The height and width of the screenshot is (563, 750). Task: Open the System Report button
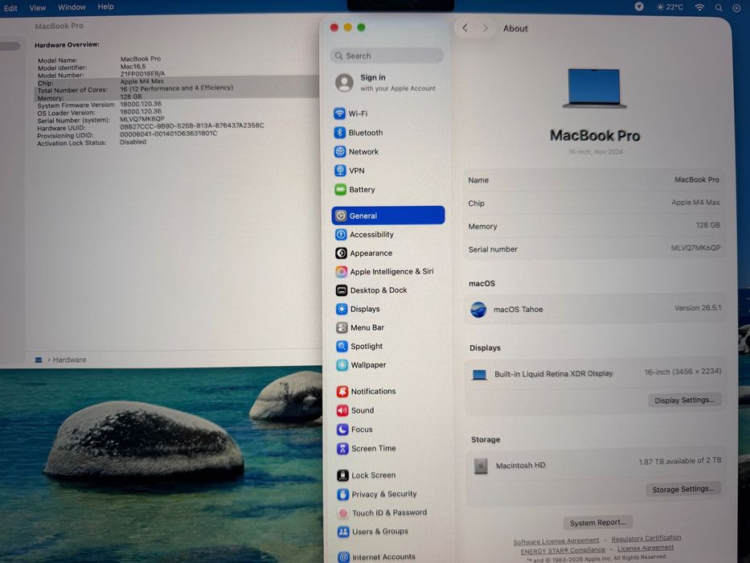coord(598,522)
